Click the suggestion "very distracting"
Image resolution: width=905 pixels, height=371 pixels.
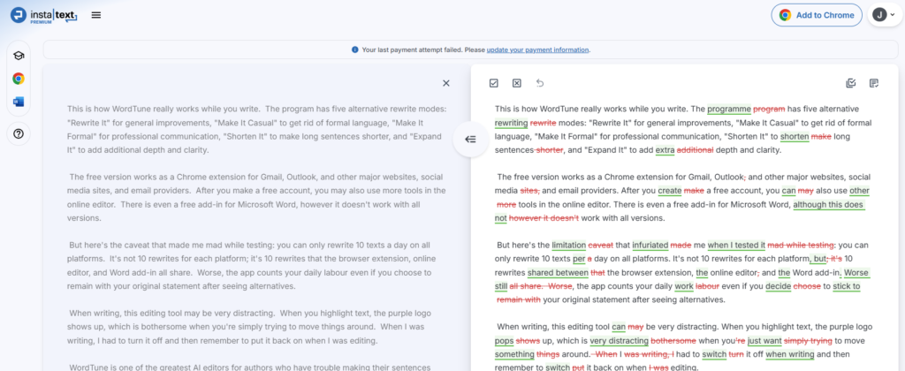(x=619, y=340)
